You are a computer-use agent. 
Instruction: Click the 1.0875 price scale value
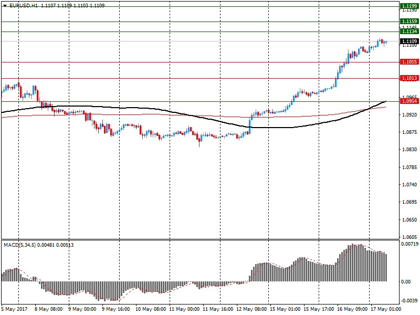tap(410, 132)
